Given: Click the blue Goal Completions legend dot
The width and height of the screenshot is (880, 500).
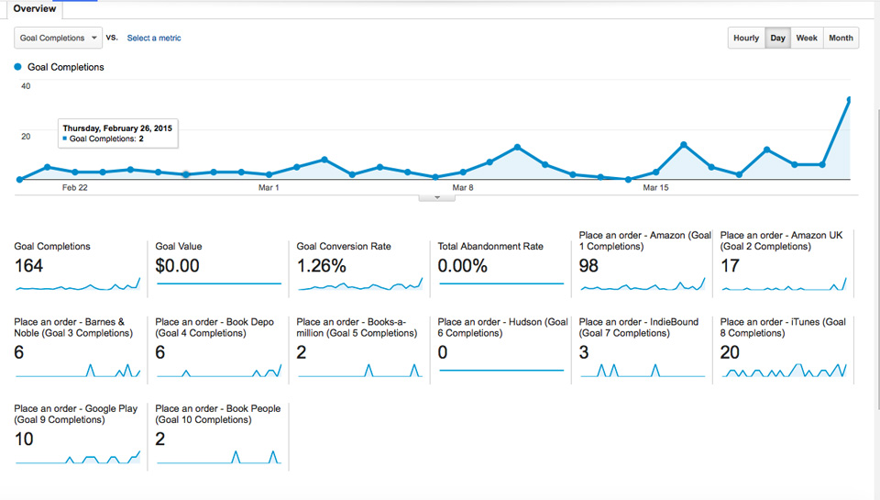Looking at the screenshot, I should [17, 67].
